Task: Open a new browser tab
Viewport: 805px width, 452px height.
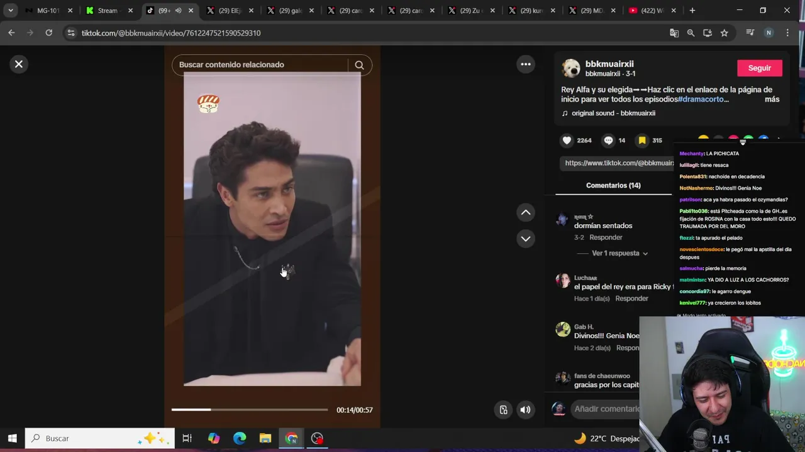Action: tap(692, 11)
